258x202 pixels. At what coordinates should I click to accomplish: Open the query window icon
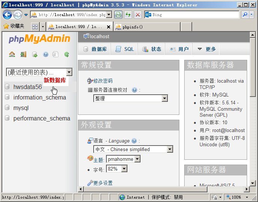point(34,54)
